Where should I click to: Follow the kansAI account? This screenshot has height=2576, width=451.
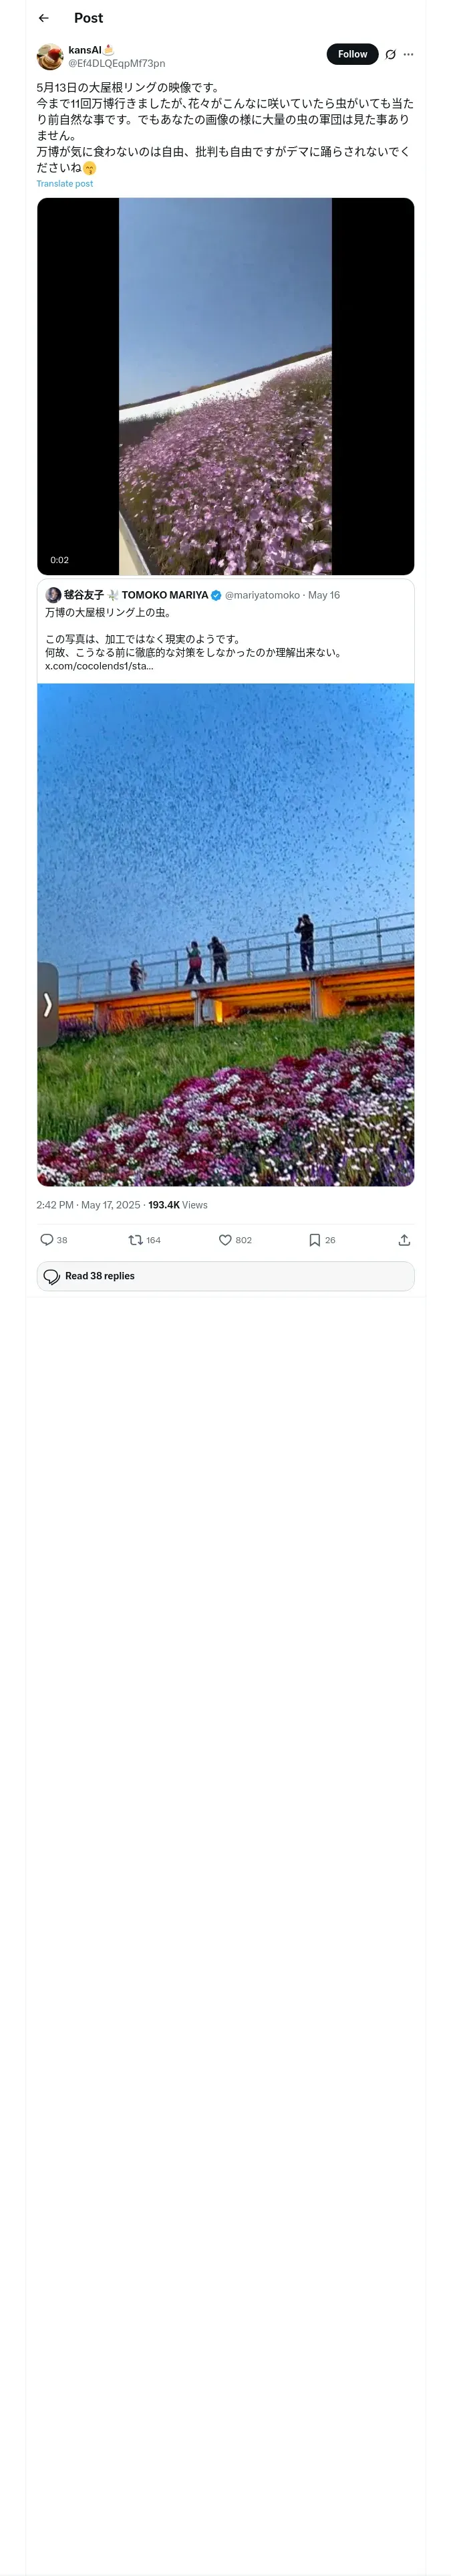click(x=352, y=55)
